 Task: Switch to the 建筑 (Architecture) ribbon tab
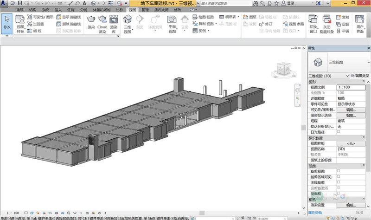coord(19,9)
